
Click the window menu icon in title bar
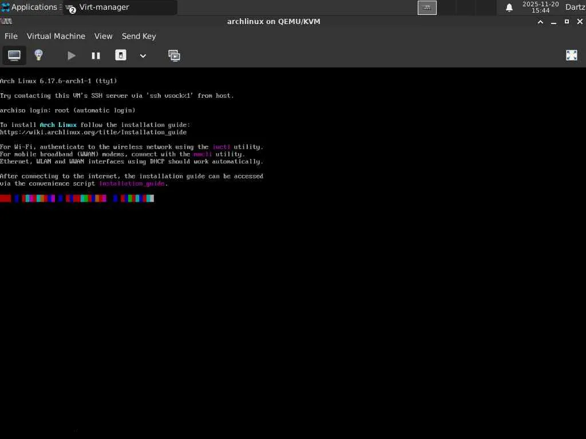(x=6, y=21)
